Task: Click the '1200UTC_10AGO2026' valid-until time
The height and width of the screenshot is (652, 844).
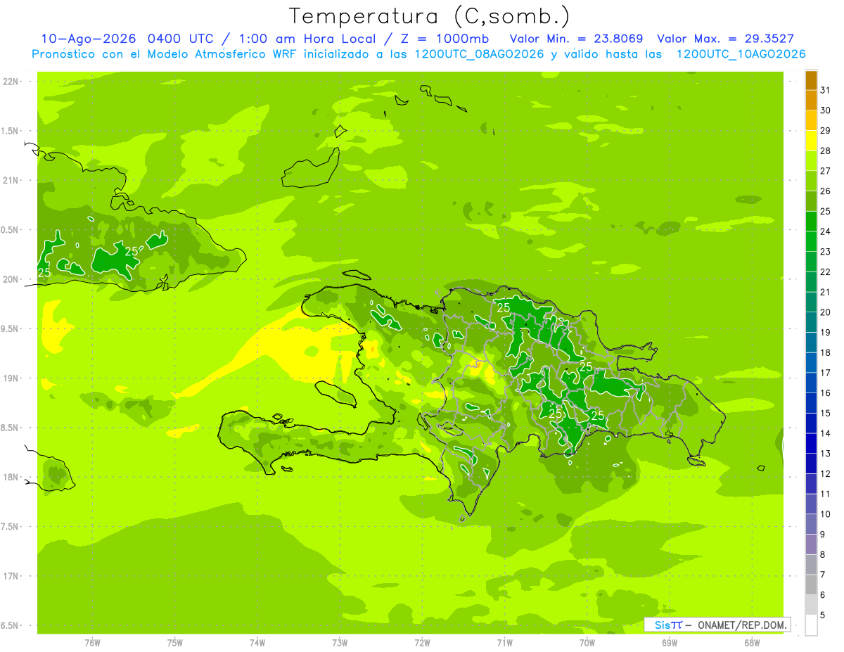Action: pos(741,54)
